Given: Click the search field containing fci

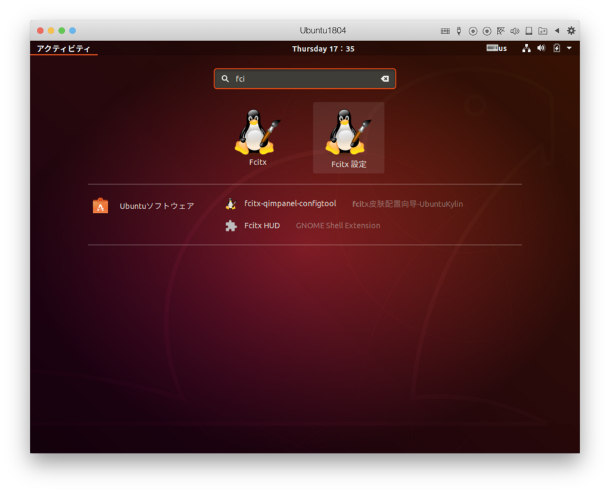Looking at the screenshot, I should point(304,79).
